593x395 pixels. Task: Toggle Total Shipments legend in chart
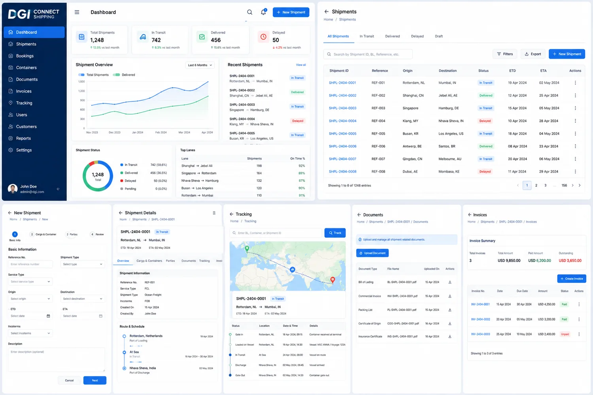point(93,75)
